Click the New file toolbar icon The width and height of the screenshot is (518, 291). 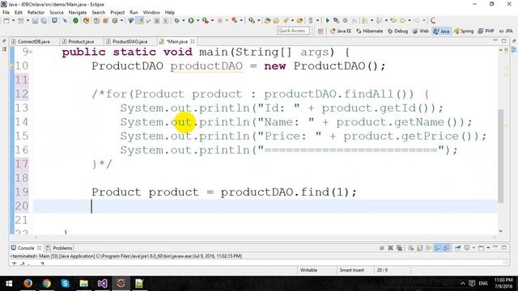pyautogui.click(x=6, y=20)
